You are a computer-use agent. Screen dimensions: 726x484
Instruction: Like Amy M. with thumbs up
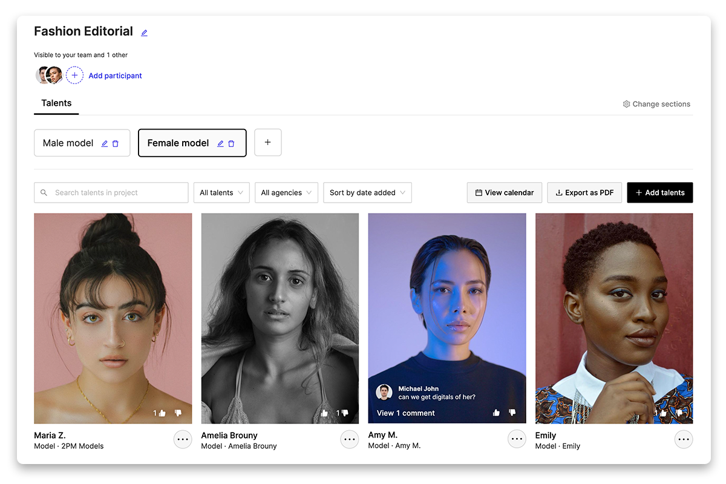coord(497,413)
